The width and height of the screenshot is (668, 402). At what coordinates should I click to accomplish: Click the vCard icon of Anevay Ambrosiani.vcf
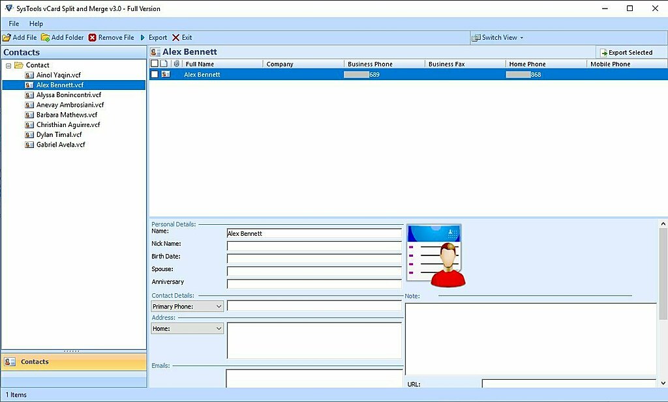pos(29,105)
